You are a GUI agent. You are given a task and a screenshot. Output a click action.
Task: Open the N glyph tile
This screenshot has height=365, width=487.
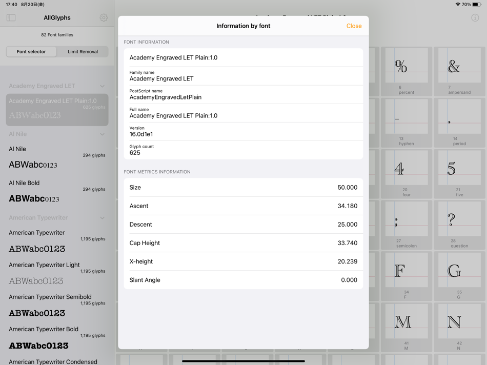[459, 328]
